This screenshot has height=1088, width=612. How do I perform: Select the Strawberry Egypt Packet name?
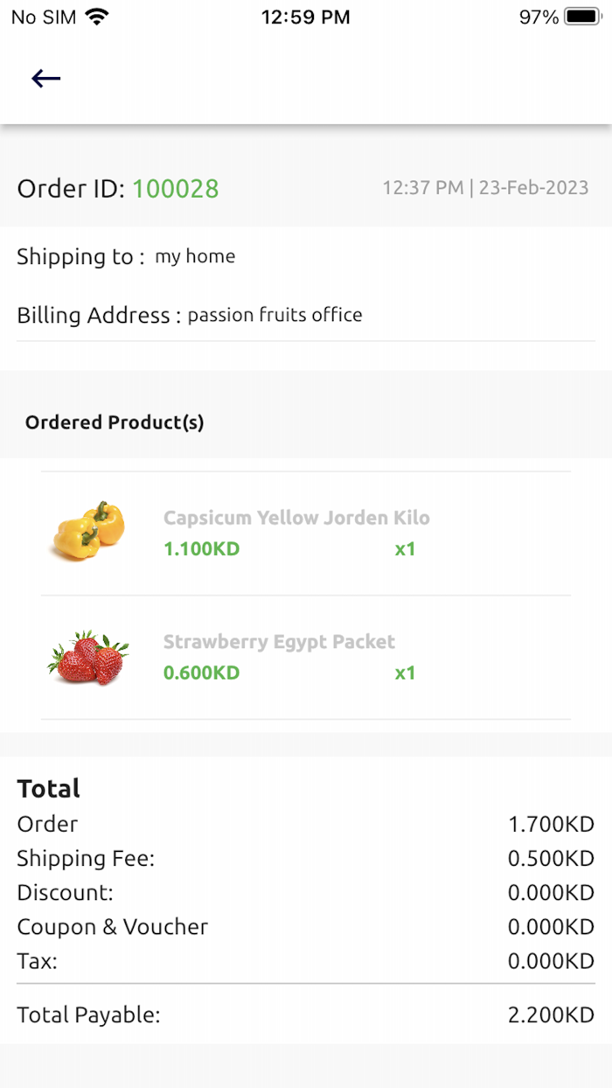click(x=278, y=641)
